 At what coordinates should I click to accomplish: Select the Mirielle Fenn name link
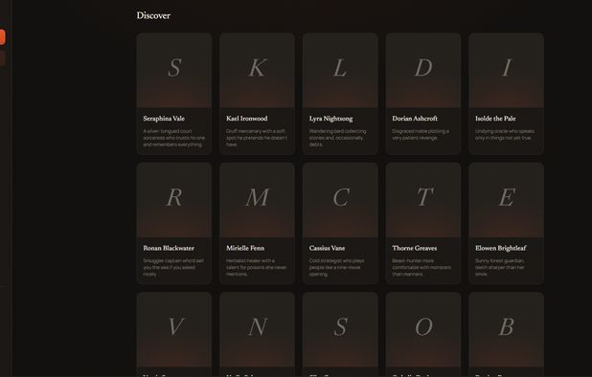click(x=245, y=248)
